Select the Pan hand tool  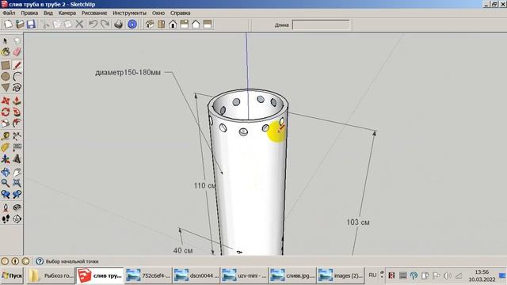[17, 173]
